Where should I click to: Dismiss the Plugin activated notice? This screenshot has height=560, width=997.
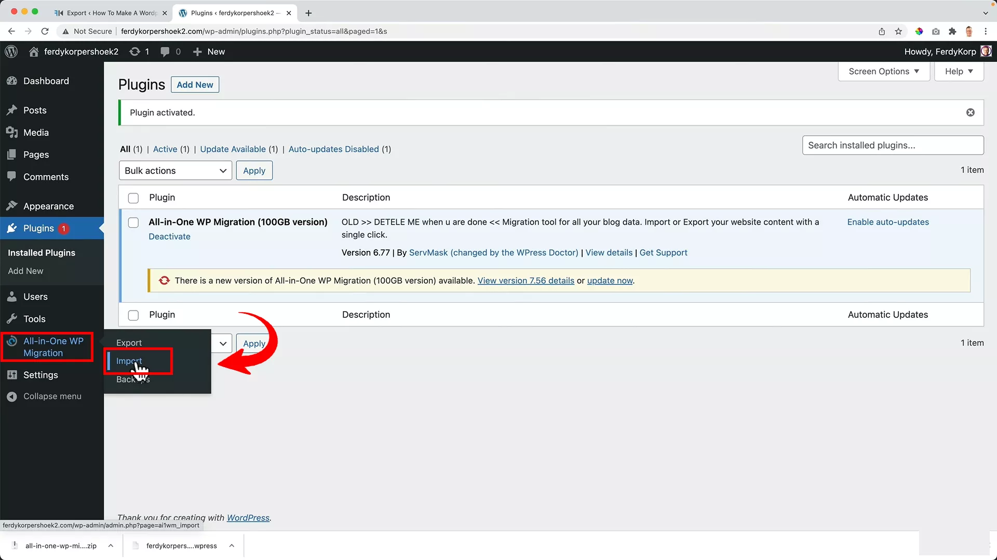tap(970, 113)
